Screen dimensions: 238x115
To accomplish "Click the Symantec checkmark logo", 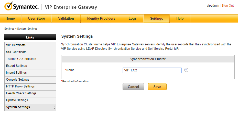I will coord(8,6).
